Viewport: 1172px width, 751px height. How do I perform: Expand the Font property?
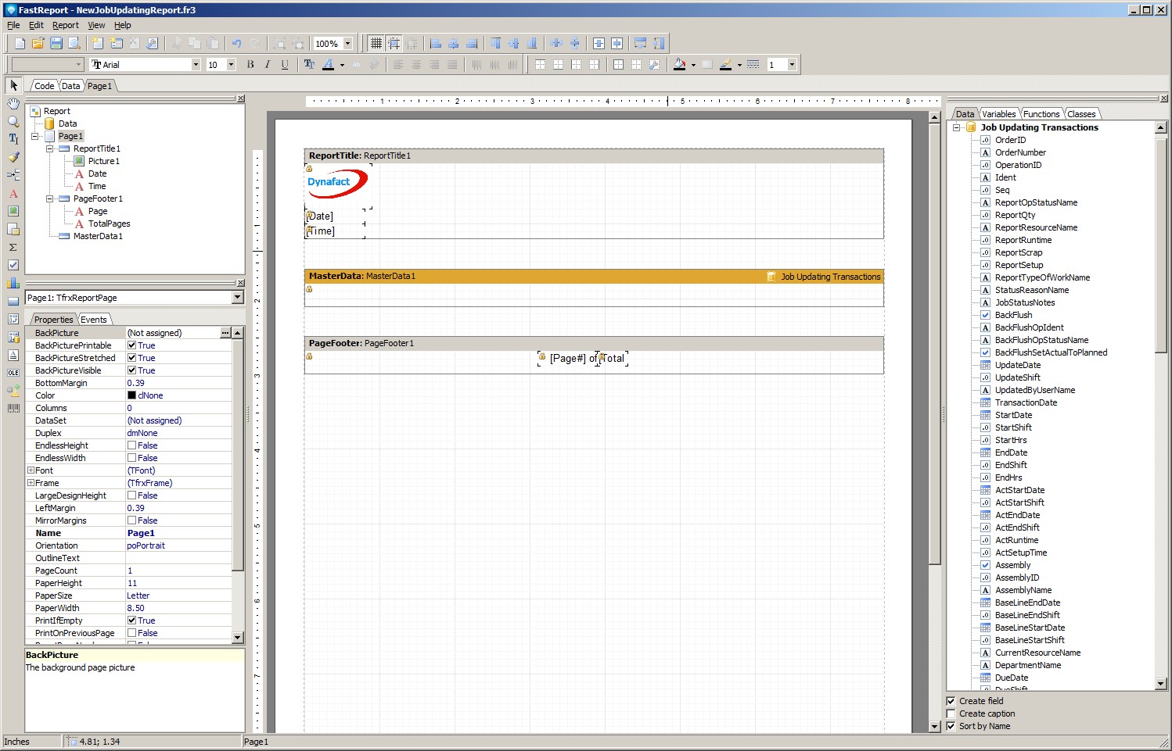pyautogui.click(x=31, y=470)
